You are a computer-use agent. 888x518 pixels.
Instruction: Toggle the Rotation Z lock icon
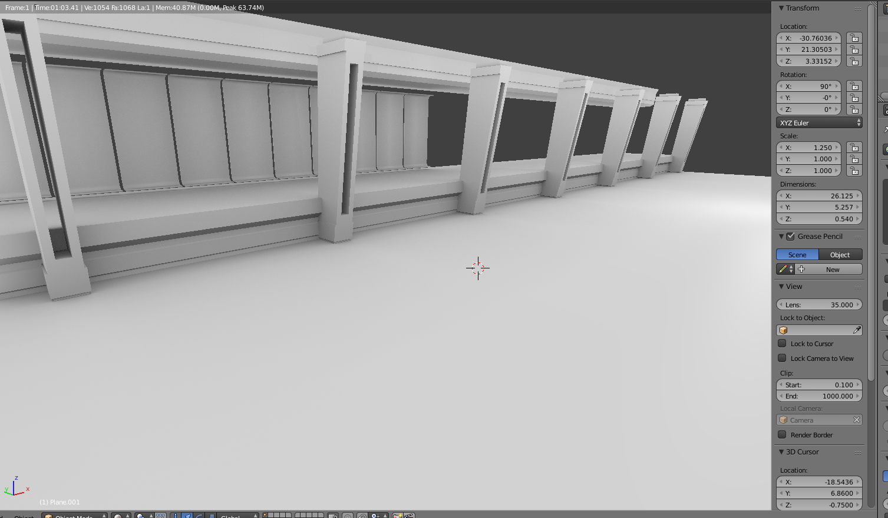tap(854, 109)
